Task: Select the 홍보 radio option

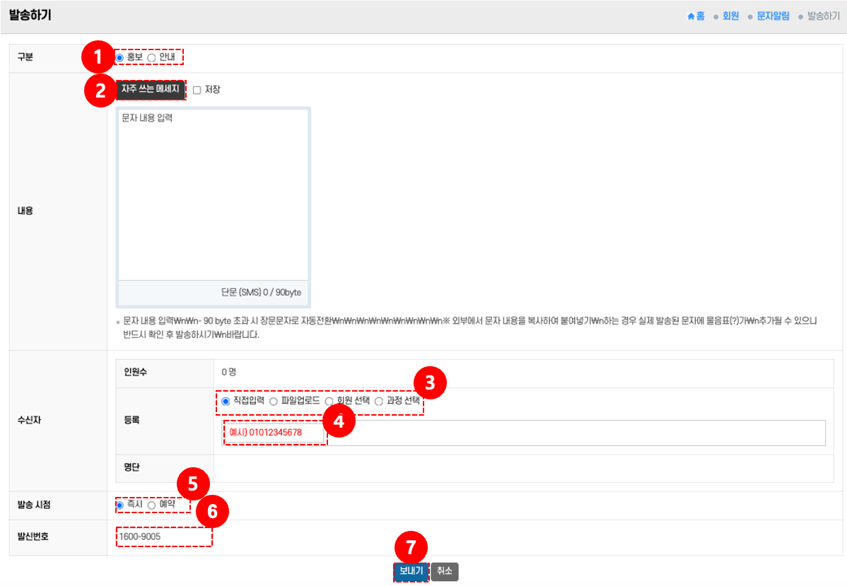Action: [120, 57]
